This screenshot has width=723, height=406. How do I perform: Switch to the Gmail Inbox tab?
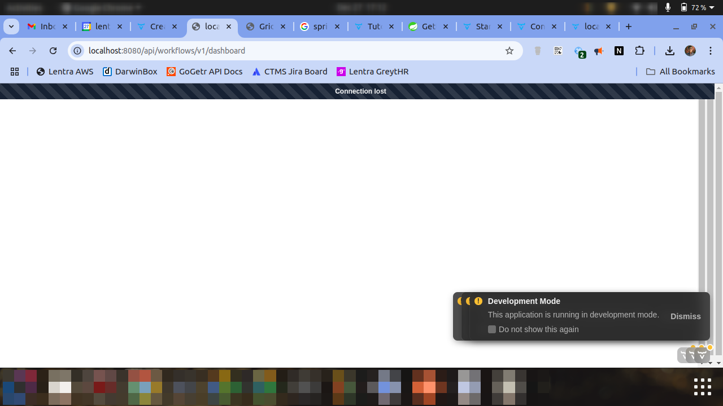(47, 27)
